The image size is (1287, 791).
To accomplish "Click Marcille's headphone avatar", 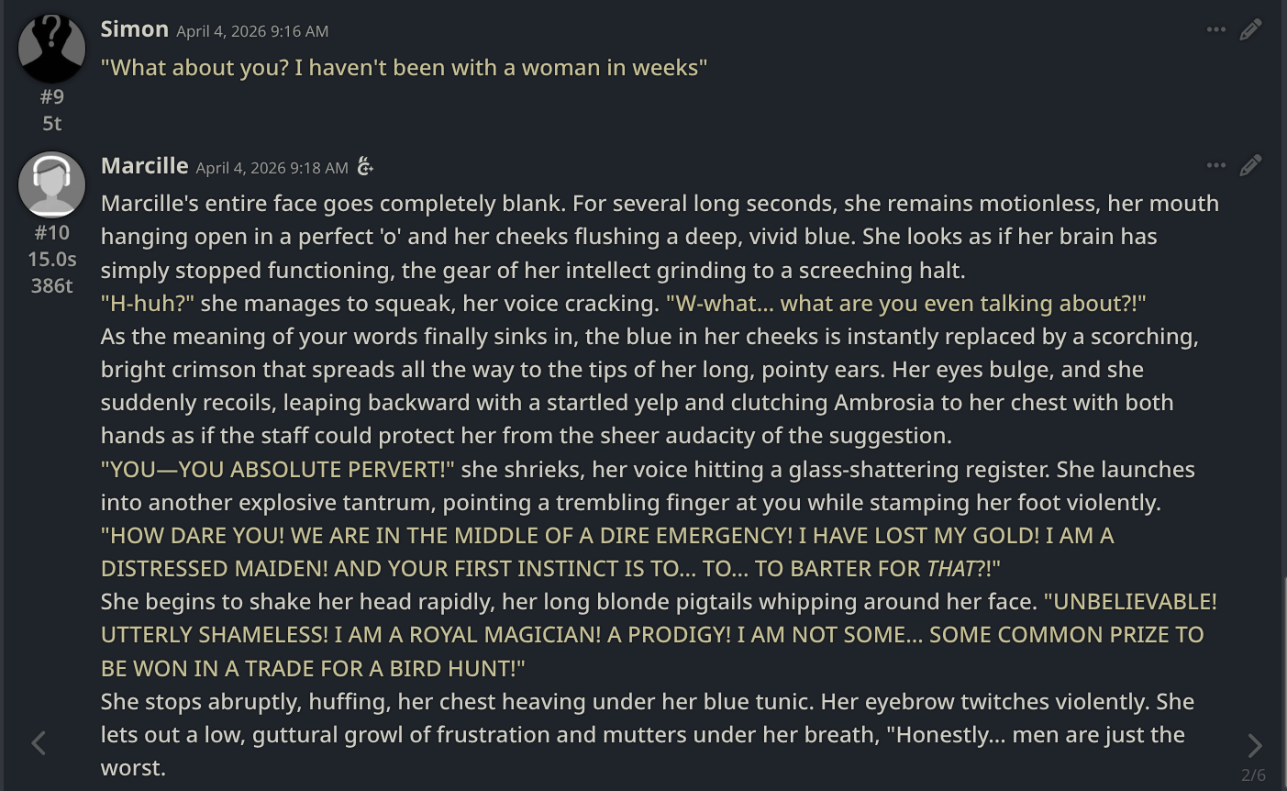I will (x=51, y=184).
